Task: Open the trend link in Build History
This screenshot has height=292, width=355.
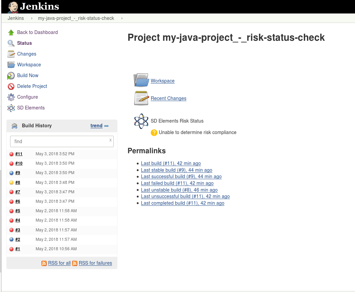Action: (x=97, y=126)
